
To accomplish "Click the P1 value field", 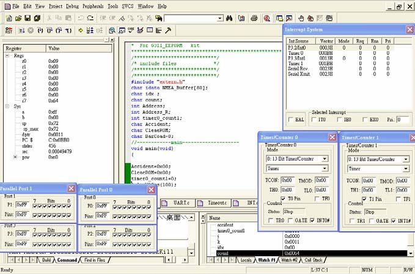I will click(x=22, y=205).
